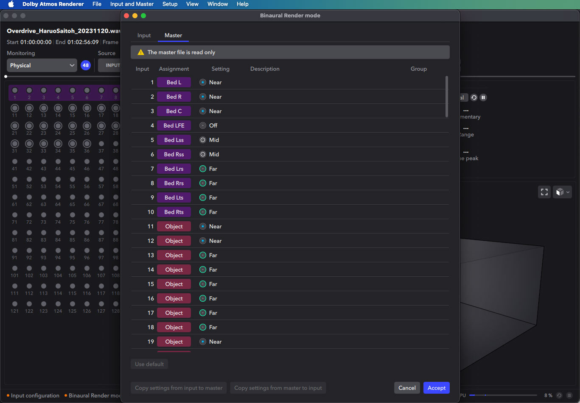Click the Mid setting radio for Bed Lss
This screenshot has height=403, width=580.
203,140
